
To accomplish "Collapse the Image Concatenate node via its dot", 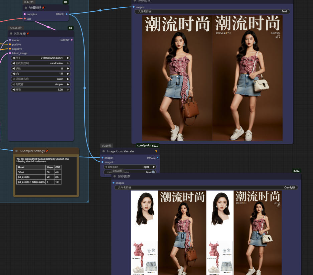I will click(x=104, y=151).
